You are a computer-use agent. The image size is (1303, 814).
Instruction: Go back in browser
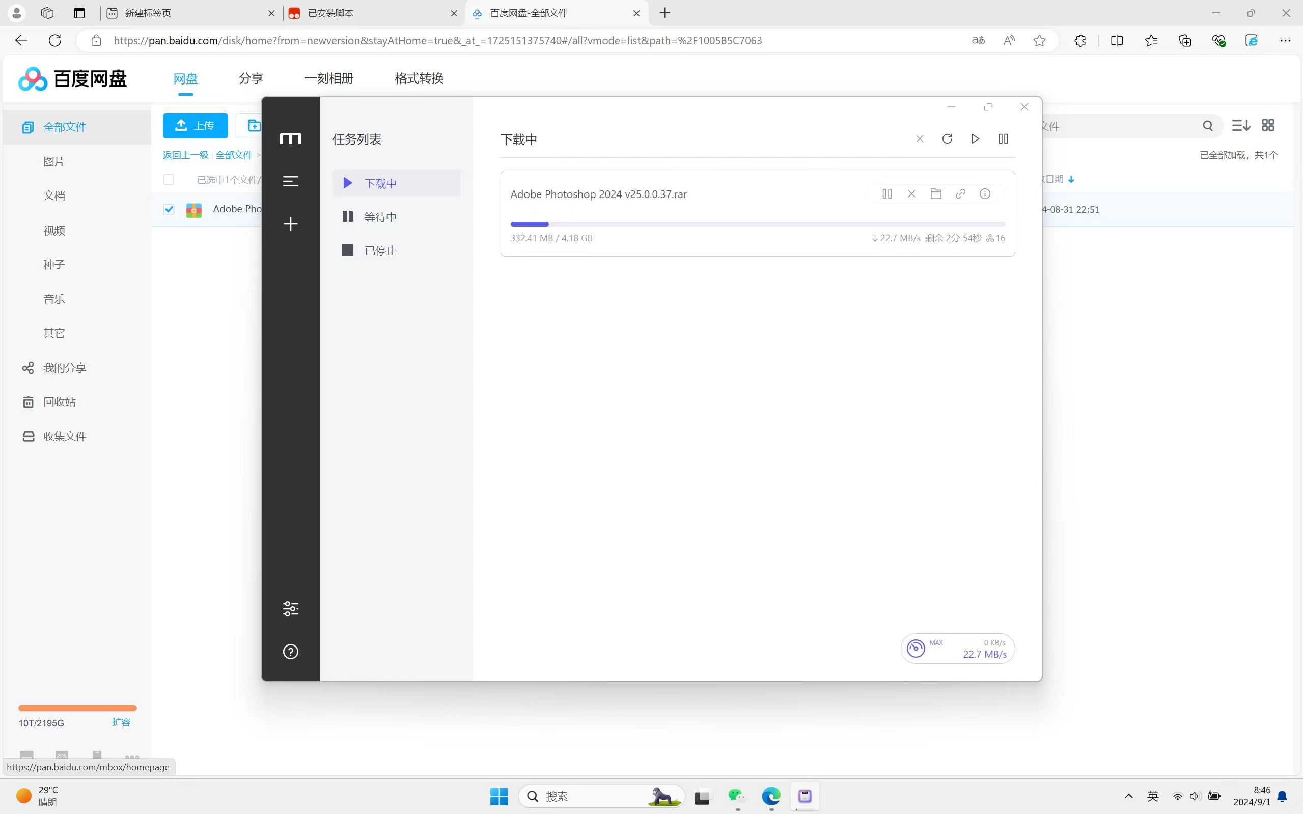click(21, 40)
